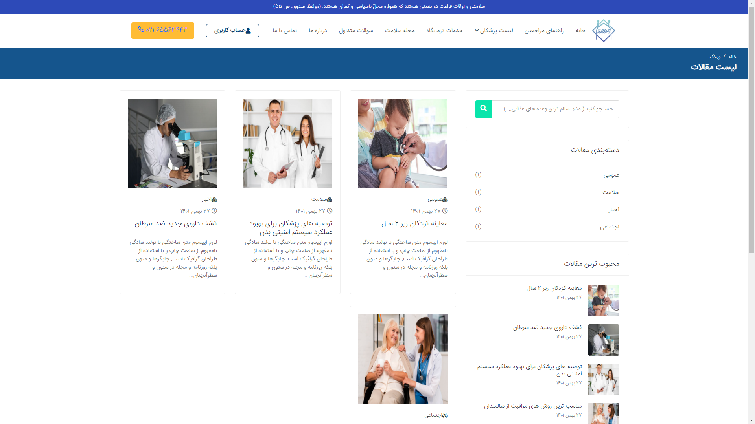Screen dimensions: 755x424
Task: Open popular article معاینه کودکان زیر ۲ سال
Action: pyautogui.click(x=554, y=288)
